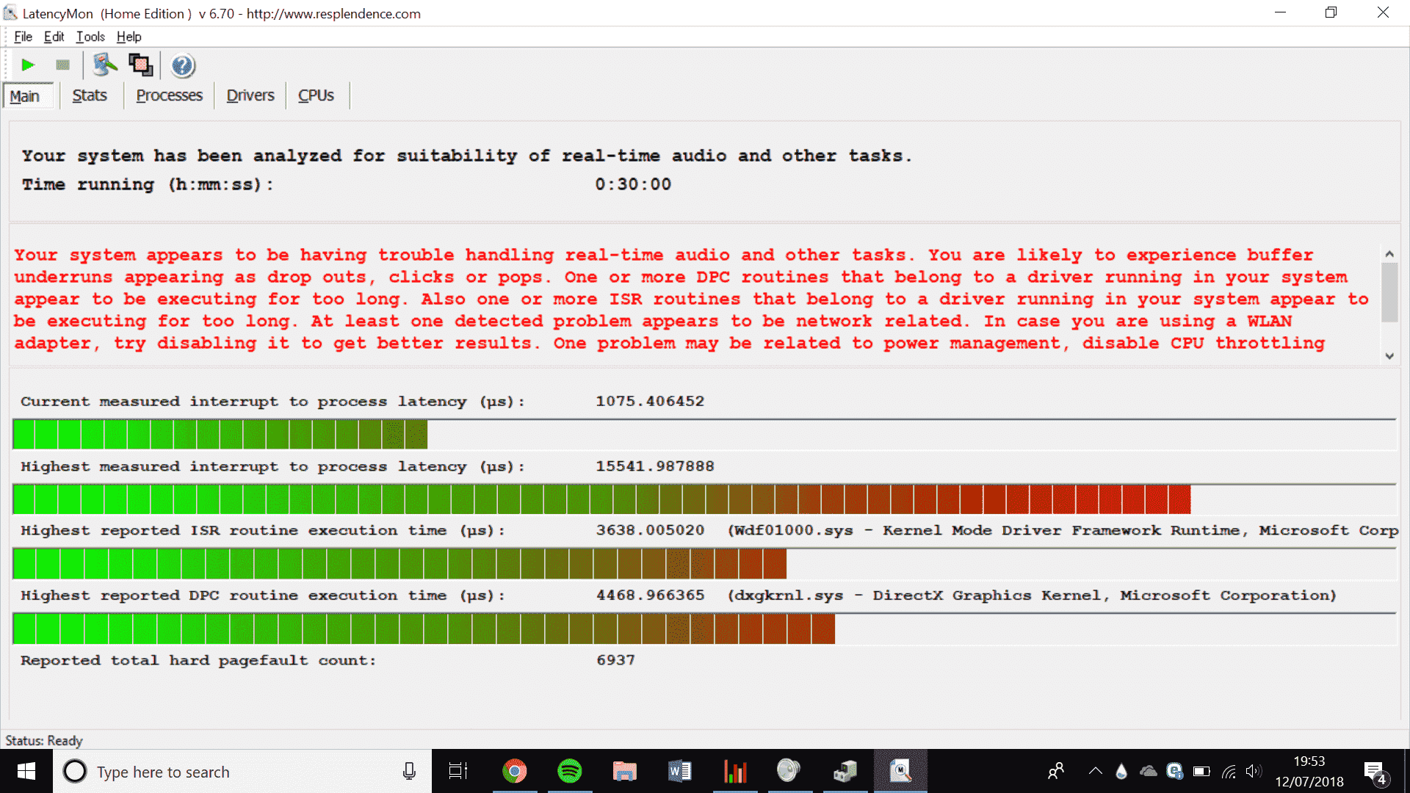Open the speaker app in the taskbar
This screenshot has width=1410, height=793.
pyautogui.click(x=789, y=770)
